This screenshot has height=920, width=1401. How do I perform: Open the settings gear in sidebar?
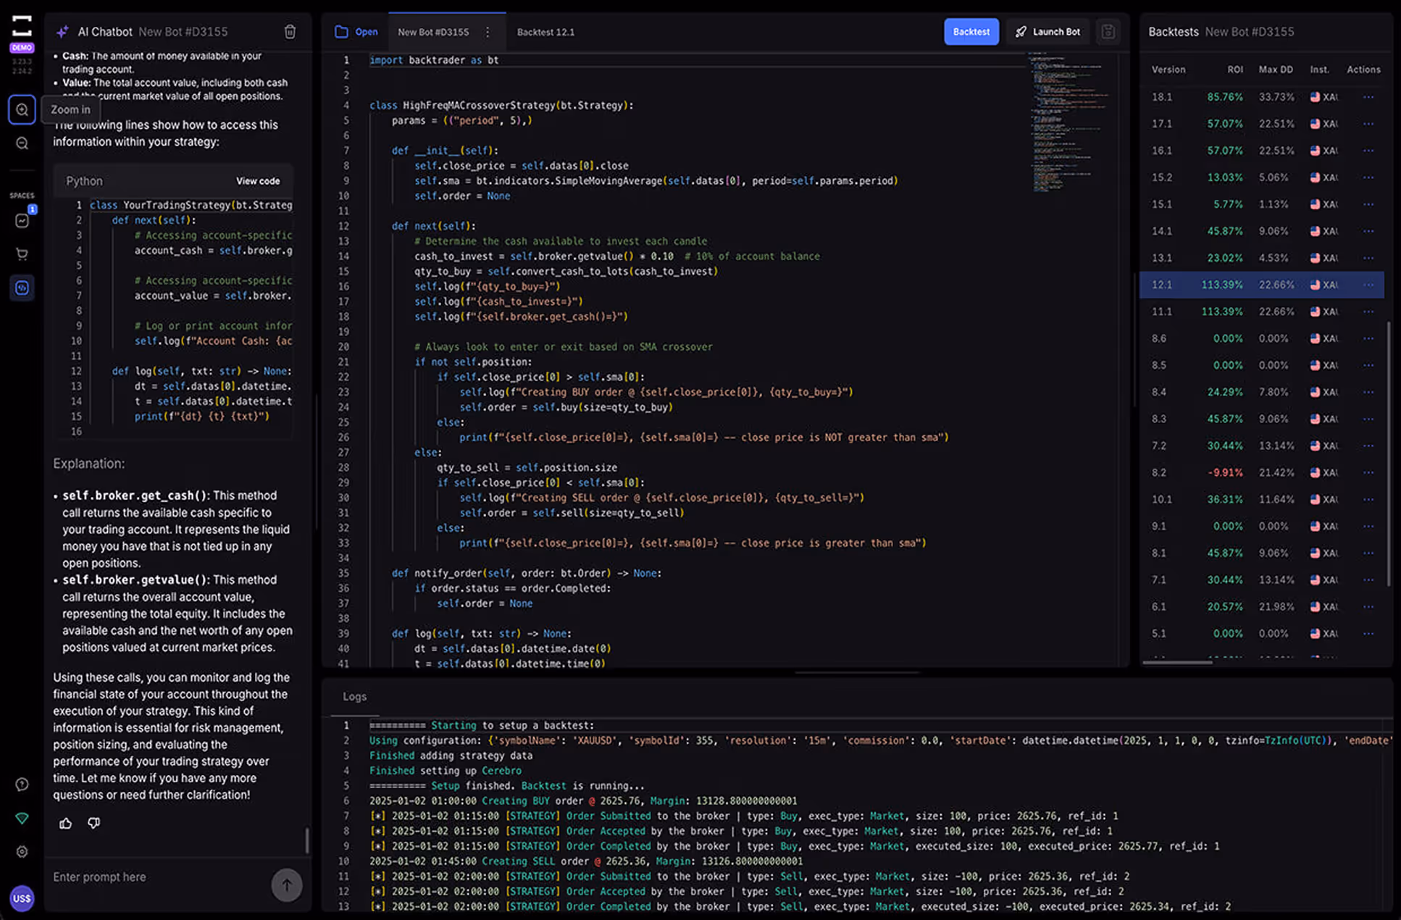(22, 852)
